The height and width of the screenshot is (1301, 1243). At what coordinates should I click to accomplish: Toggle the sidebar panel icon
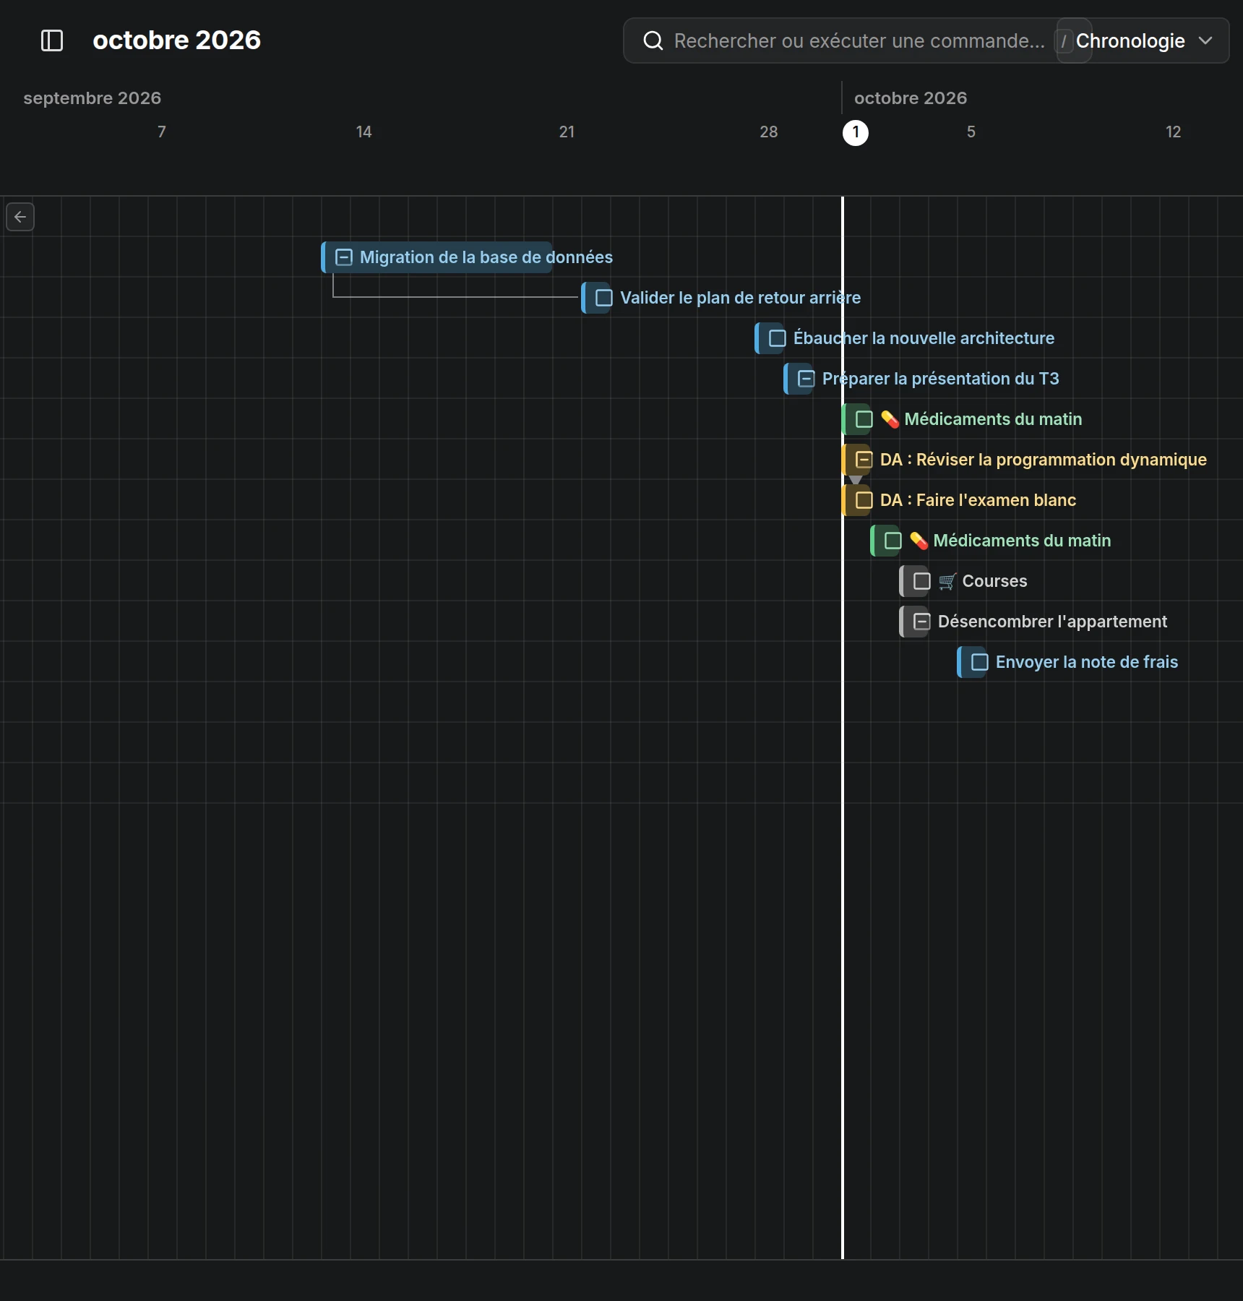(52, 40)
